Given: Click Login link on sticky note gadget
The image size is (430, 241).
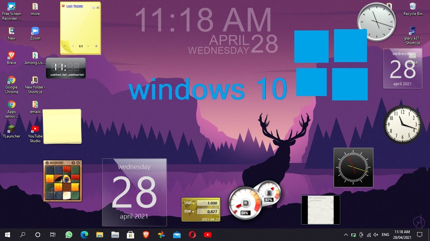Looking at the screenshot, I should (69, 6).
